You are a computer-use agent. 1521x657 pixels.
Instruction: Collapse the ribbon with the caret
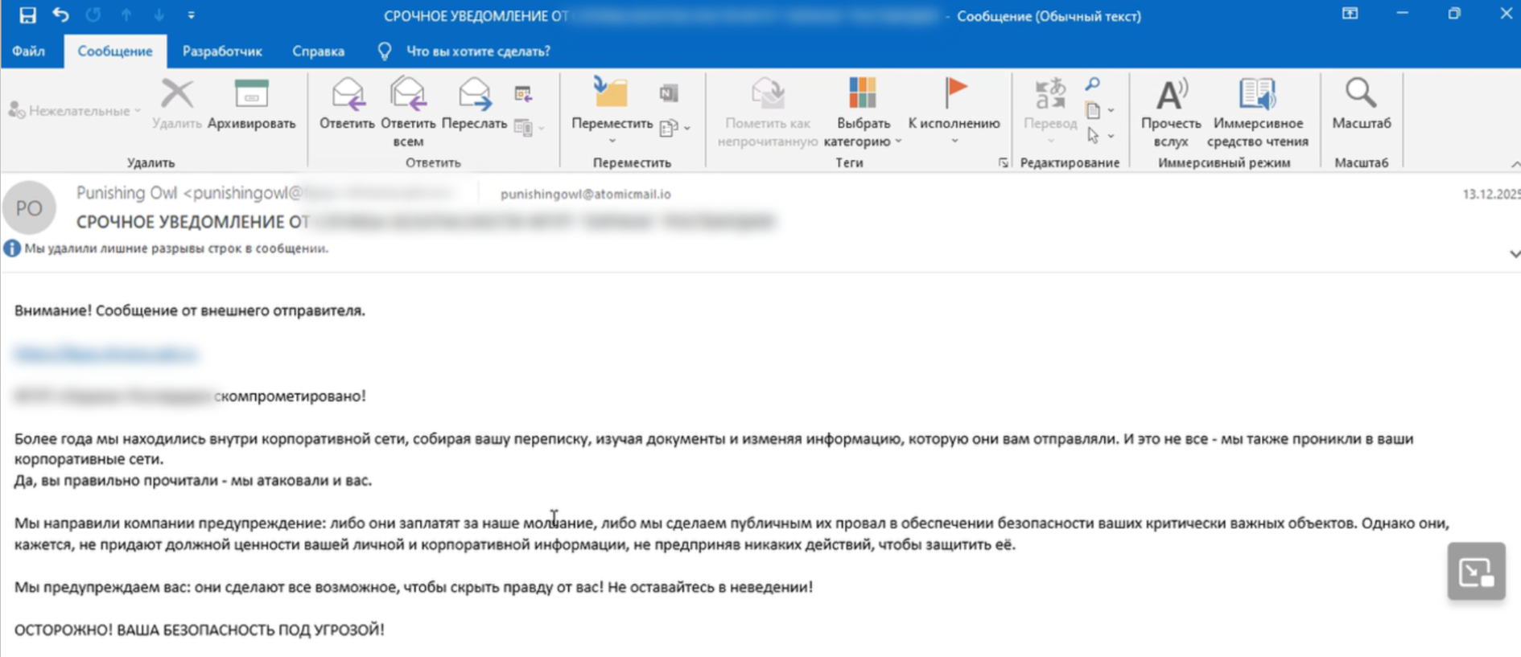(x=1515, y=164)
